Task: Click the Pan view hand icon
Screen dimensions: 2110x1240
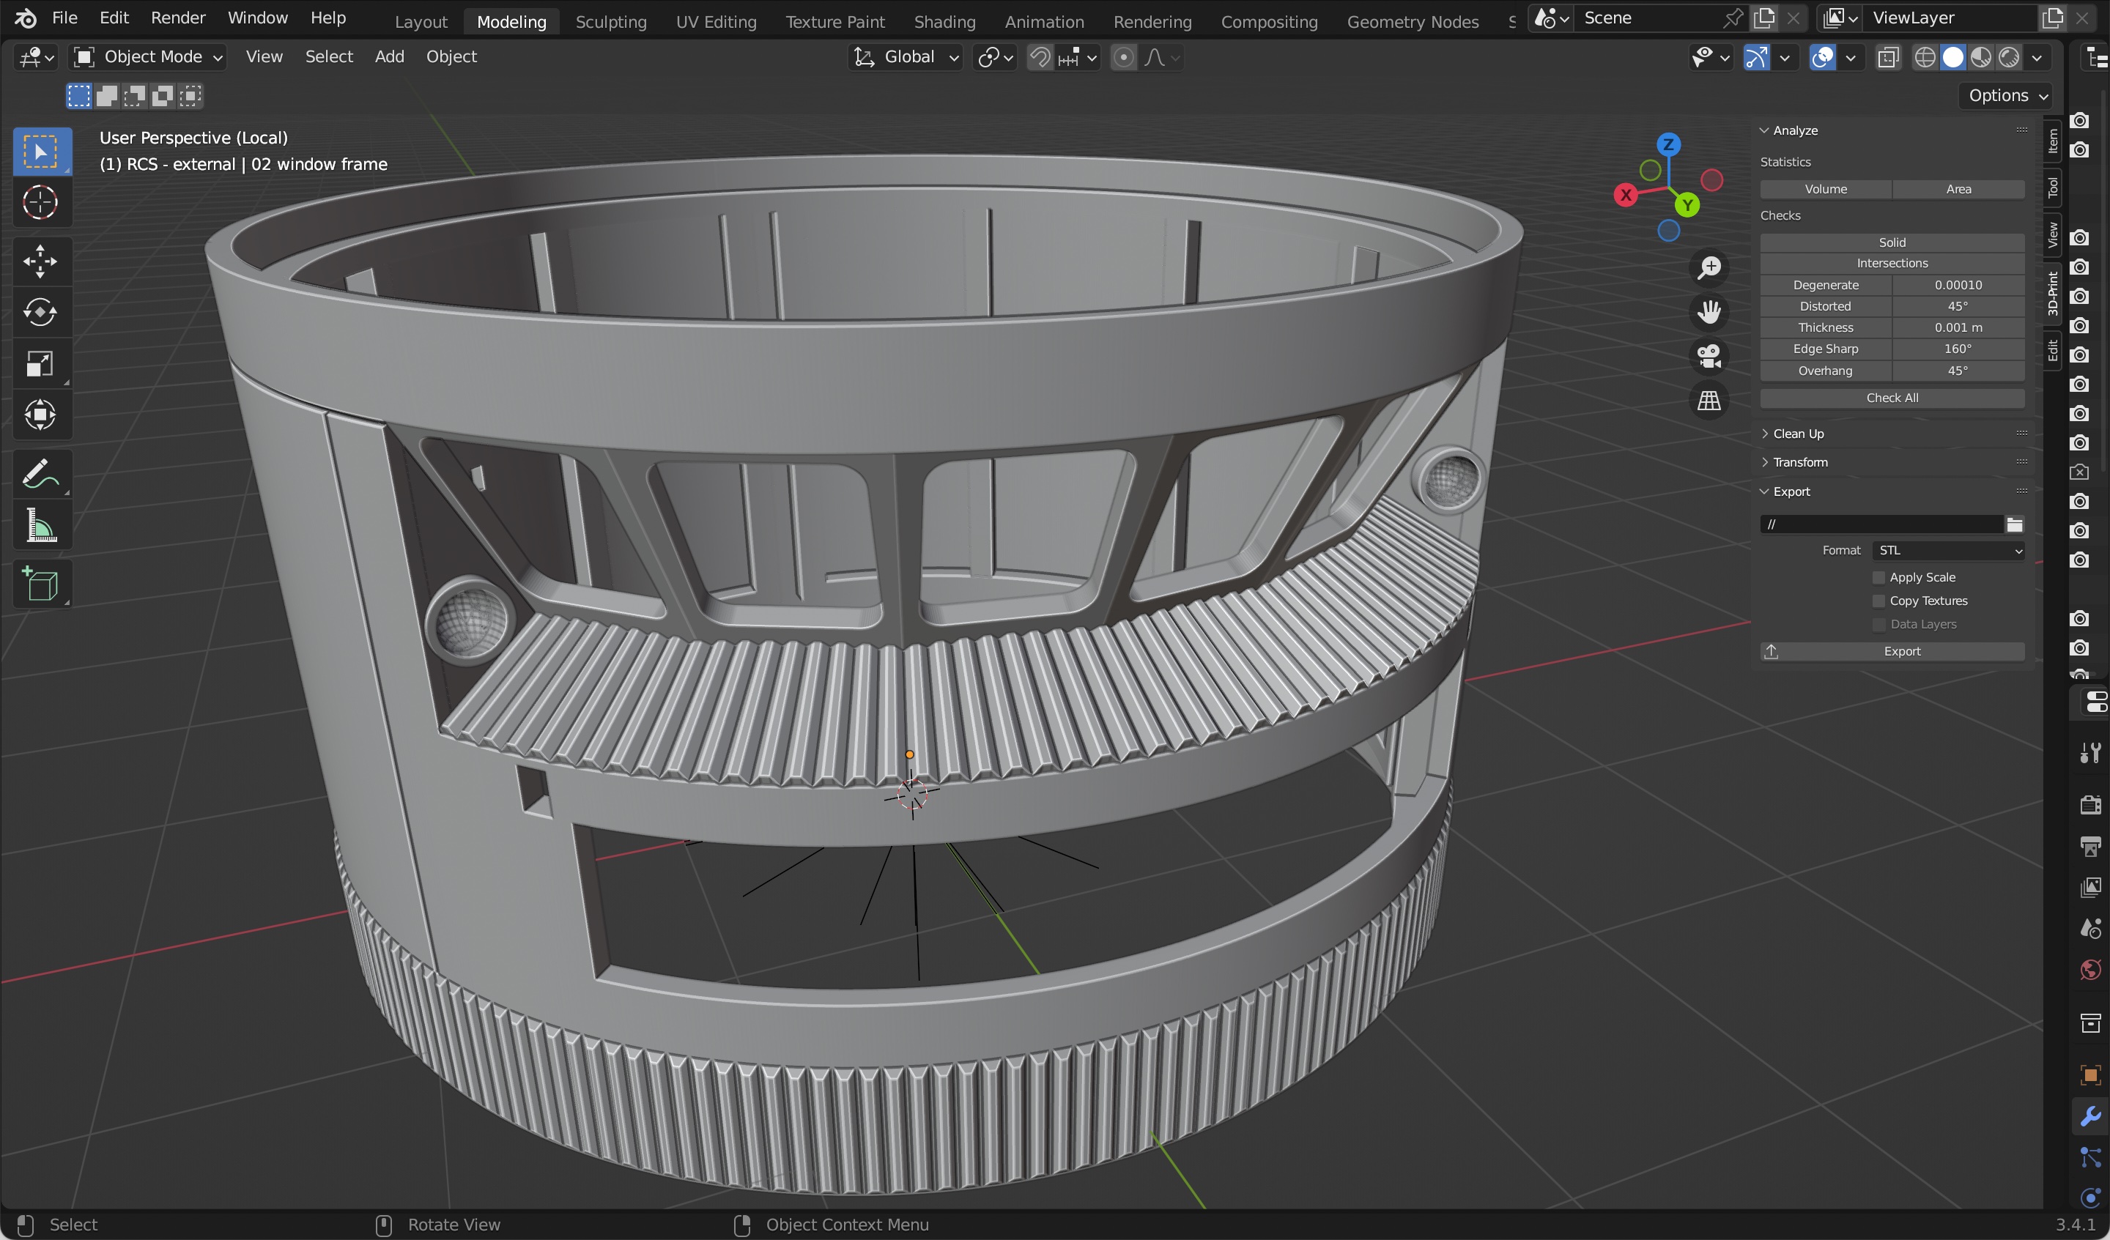Action: (x=1709, y=312)
